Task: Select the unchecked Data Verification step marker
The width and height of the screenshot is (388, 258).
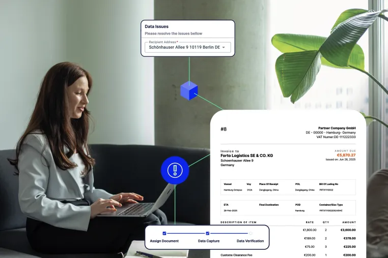Action: [251, 233]
